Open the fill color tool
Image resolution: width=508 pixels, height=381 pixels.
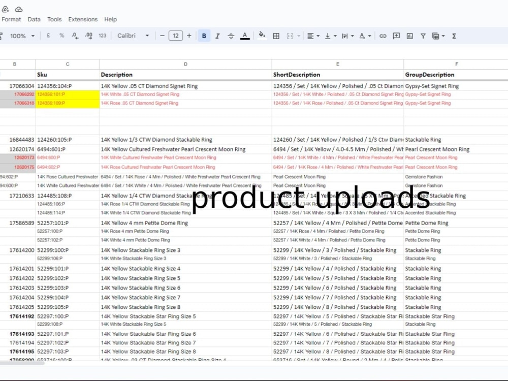(x=262, y=36)
